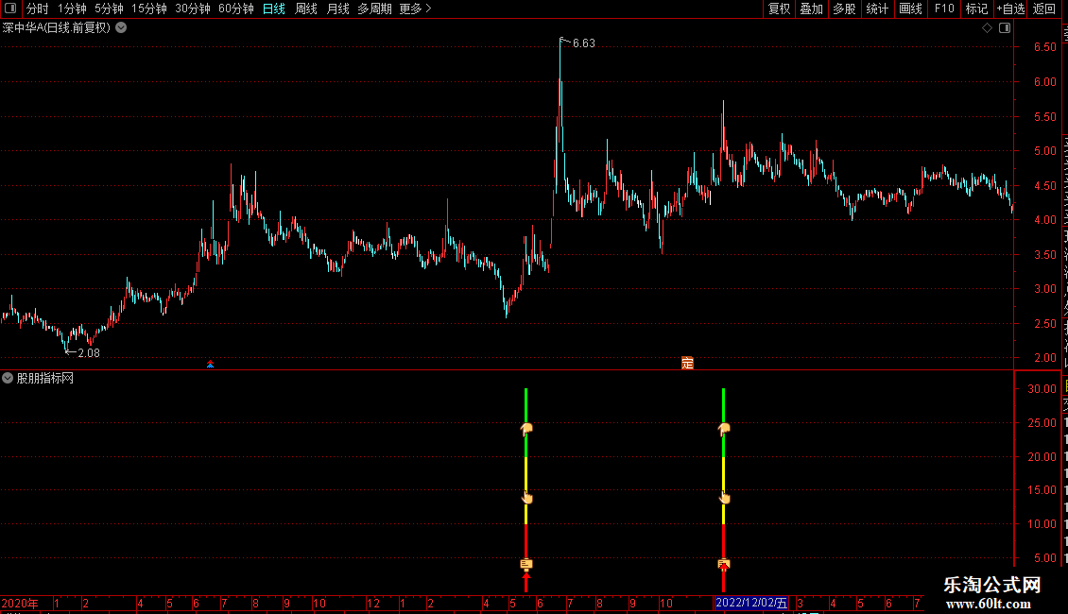Select the 15分钟 period
1068x614 pixels.
pyautogui.click(x=149, y=9)
